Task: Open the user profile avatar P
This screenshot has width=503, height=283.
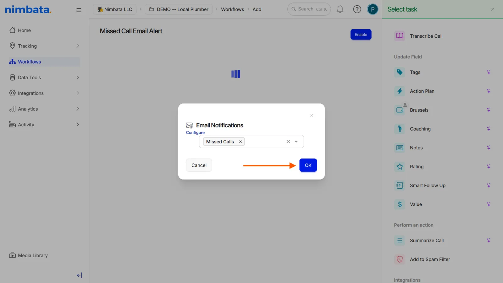Action: [x=373, y=9]
